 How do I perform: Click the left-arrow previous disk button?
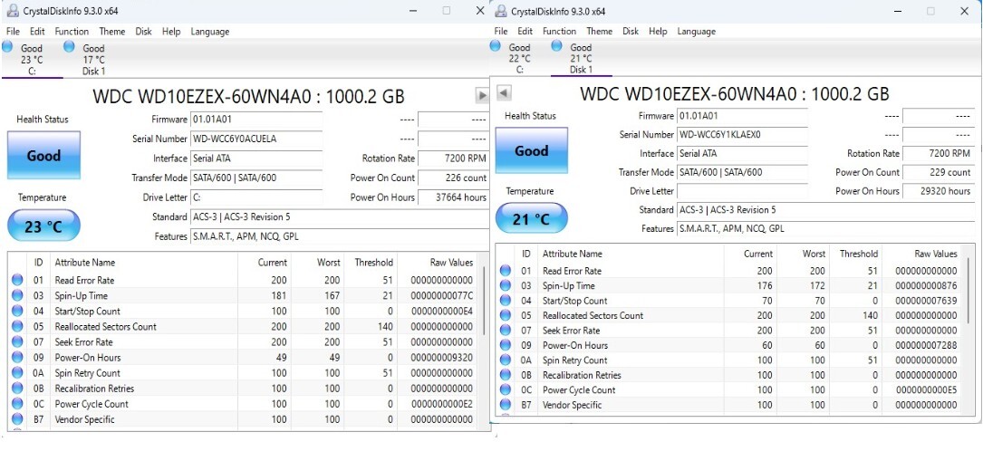click(504, 93)
